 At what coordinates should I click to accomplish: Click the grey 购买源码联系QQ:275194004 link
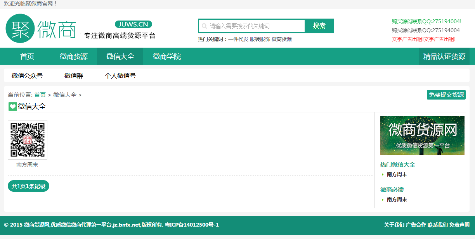tap(426, 30)
